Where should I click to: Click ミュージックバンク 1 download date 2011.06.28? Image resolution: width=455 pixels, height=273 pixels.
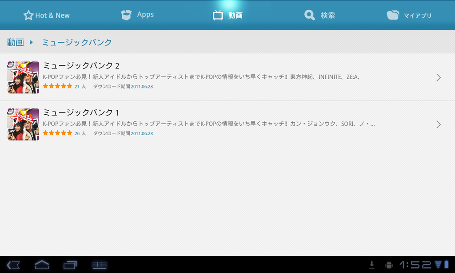(x=142, y=133)
